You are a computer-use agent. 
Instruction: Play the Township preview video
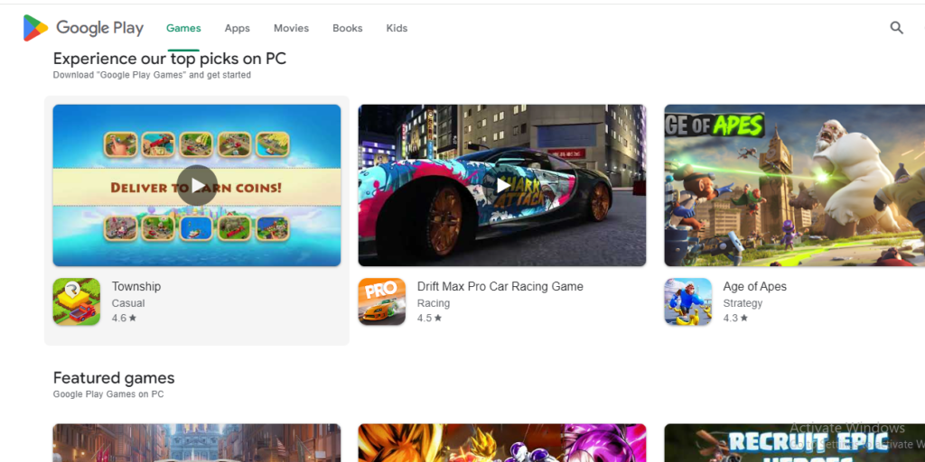pos(197,186)
